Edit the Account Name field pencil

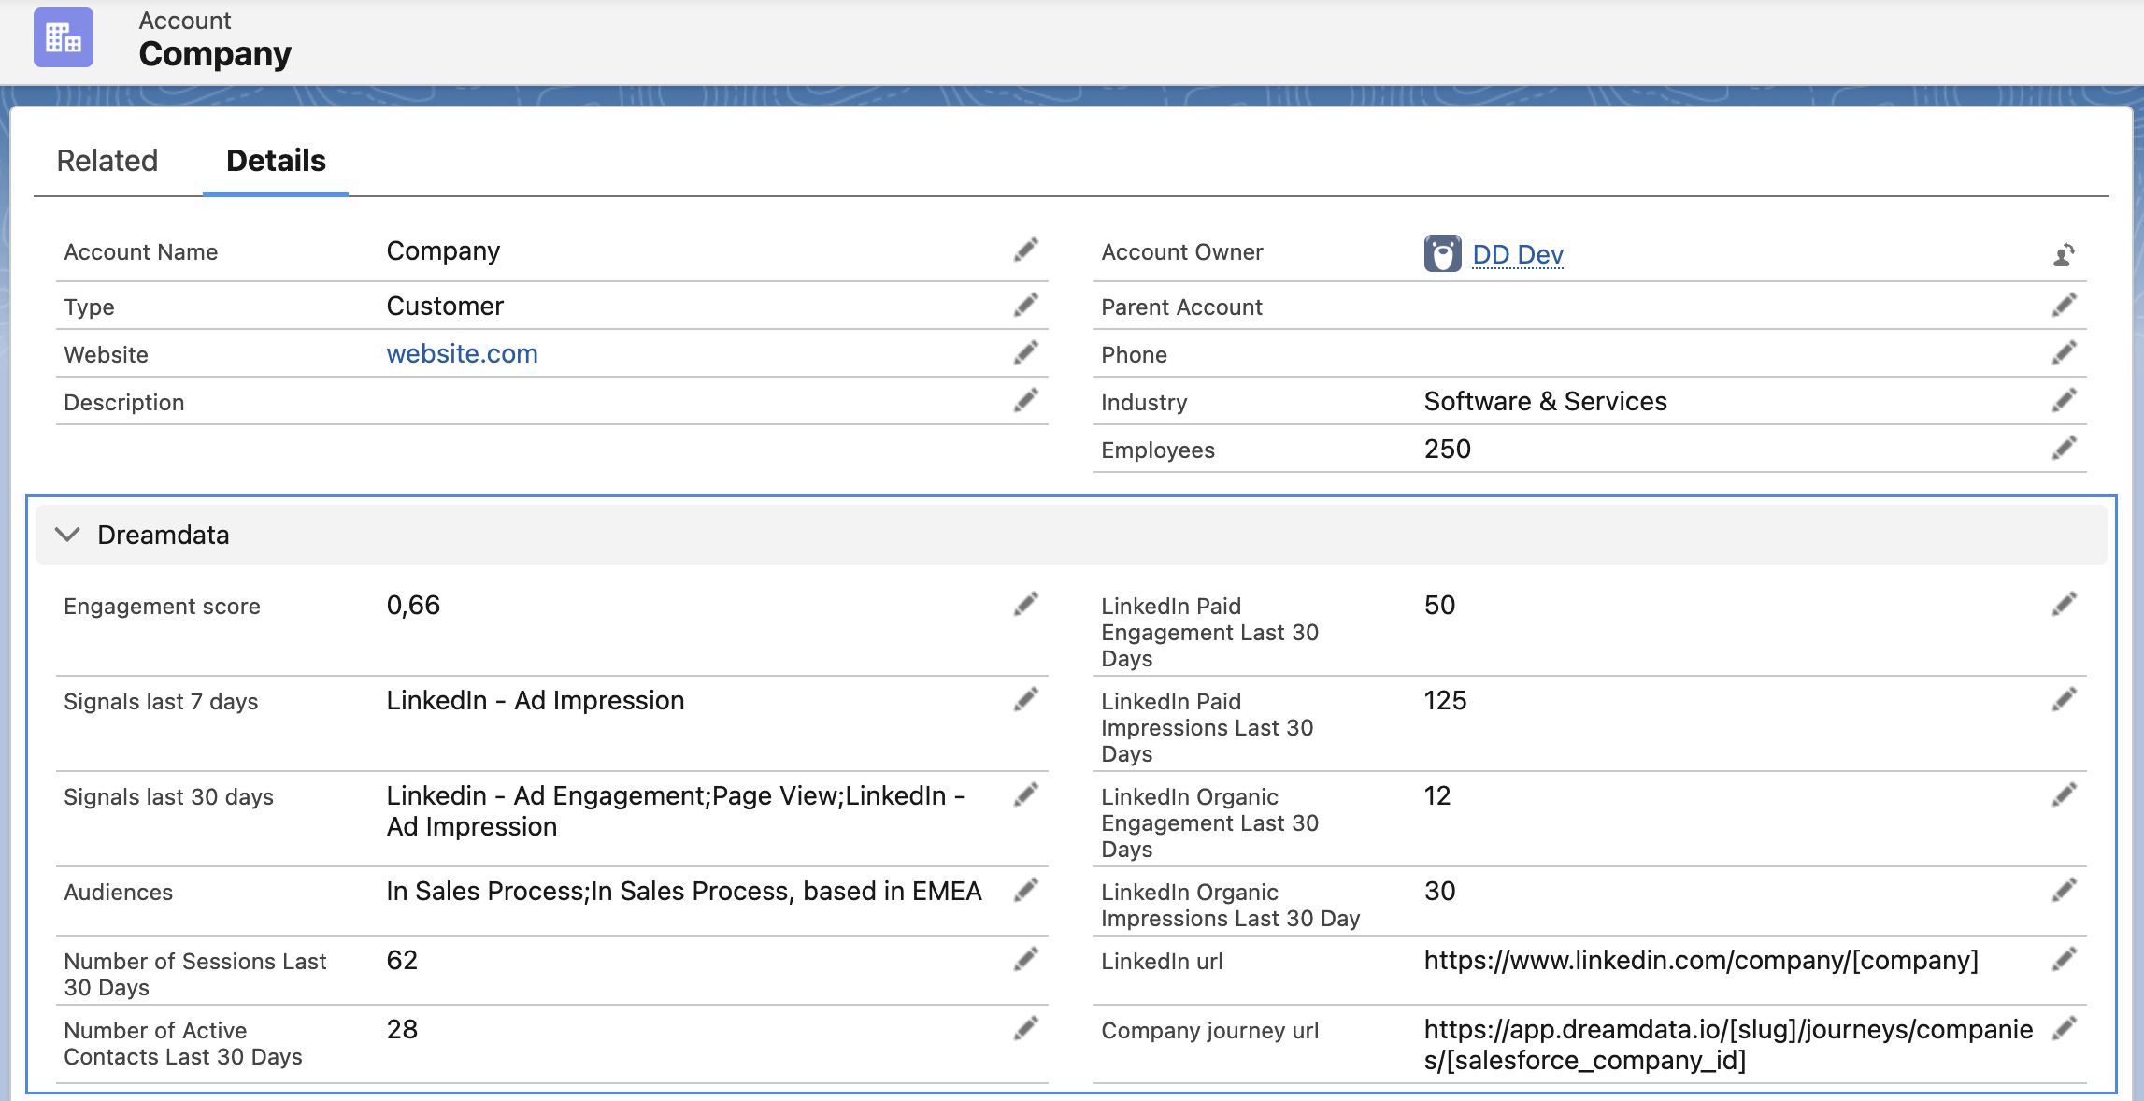1025,250
